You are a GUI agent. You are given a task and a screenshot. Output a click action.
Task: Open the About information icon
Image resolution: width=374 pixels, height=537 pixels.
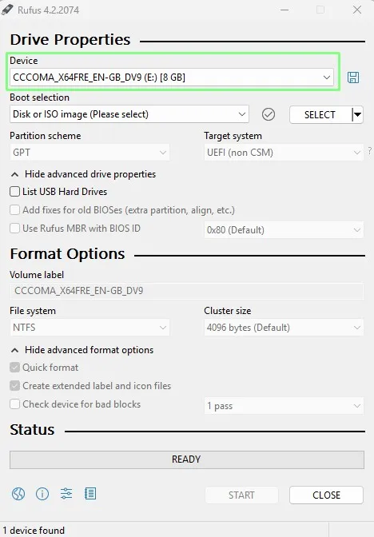click(42, 494)
